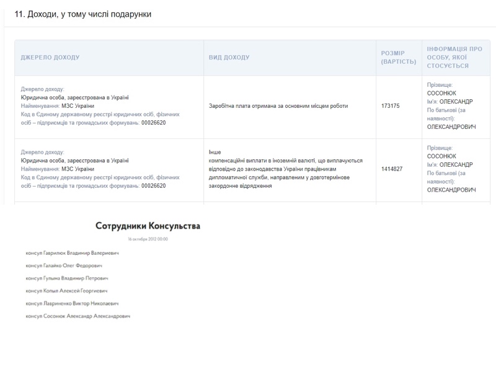
Task: Click the date "16 октября 2012 00:00"
Action: 148,239
